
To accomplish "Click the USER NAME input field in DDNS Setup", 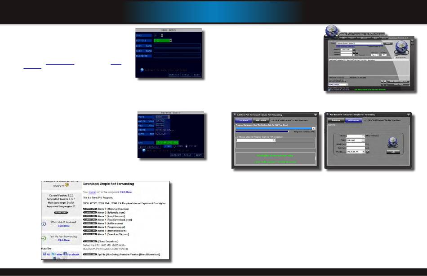I will coord(177,51).
